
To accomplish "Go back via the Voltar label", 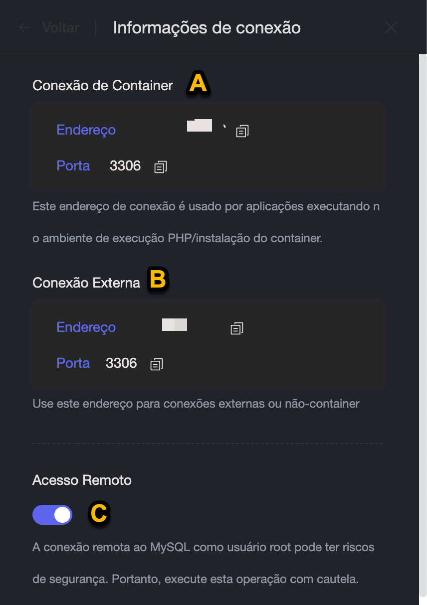I will pyautogui.click(x=60, y=27).
